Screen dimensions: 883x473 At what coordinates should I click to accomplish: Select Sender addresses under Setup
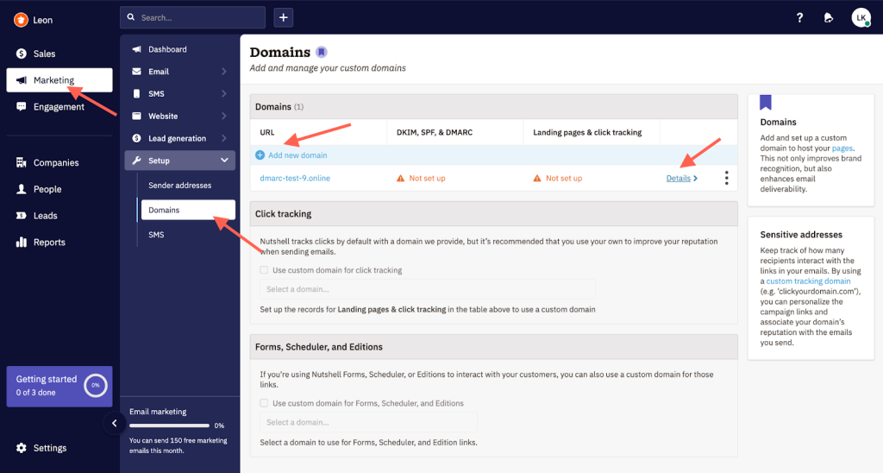click(179, 186)
